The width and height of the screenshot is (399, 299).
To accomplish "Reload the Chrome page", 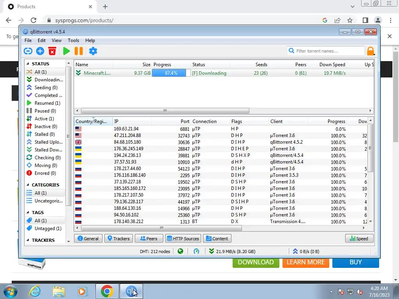I will pyautogui.click(x=34, y=20).
